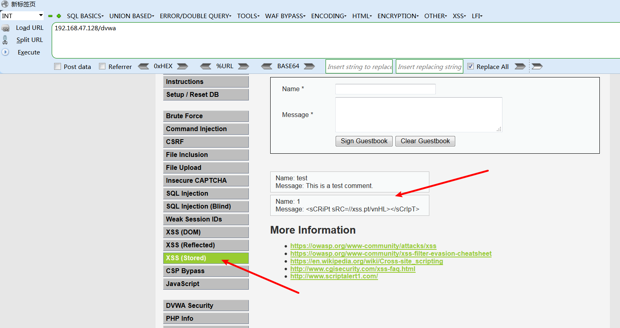Select Brute Force in the sidebar
620x328 pixels.
coord(206,116)
